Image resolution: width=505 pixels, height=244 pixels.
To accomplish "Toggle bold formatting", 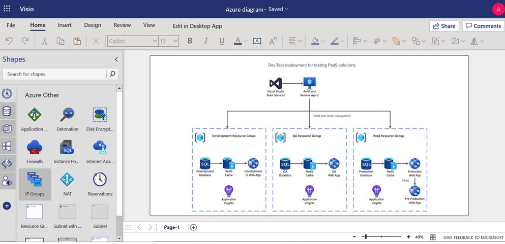I will pyautogui.click(x=190, y=41).
